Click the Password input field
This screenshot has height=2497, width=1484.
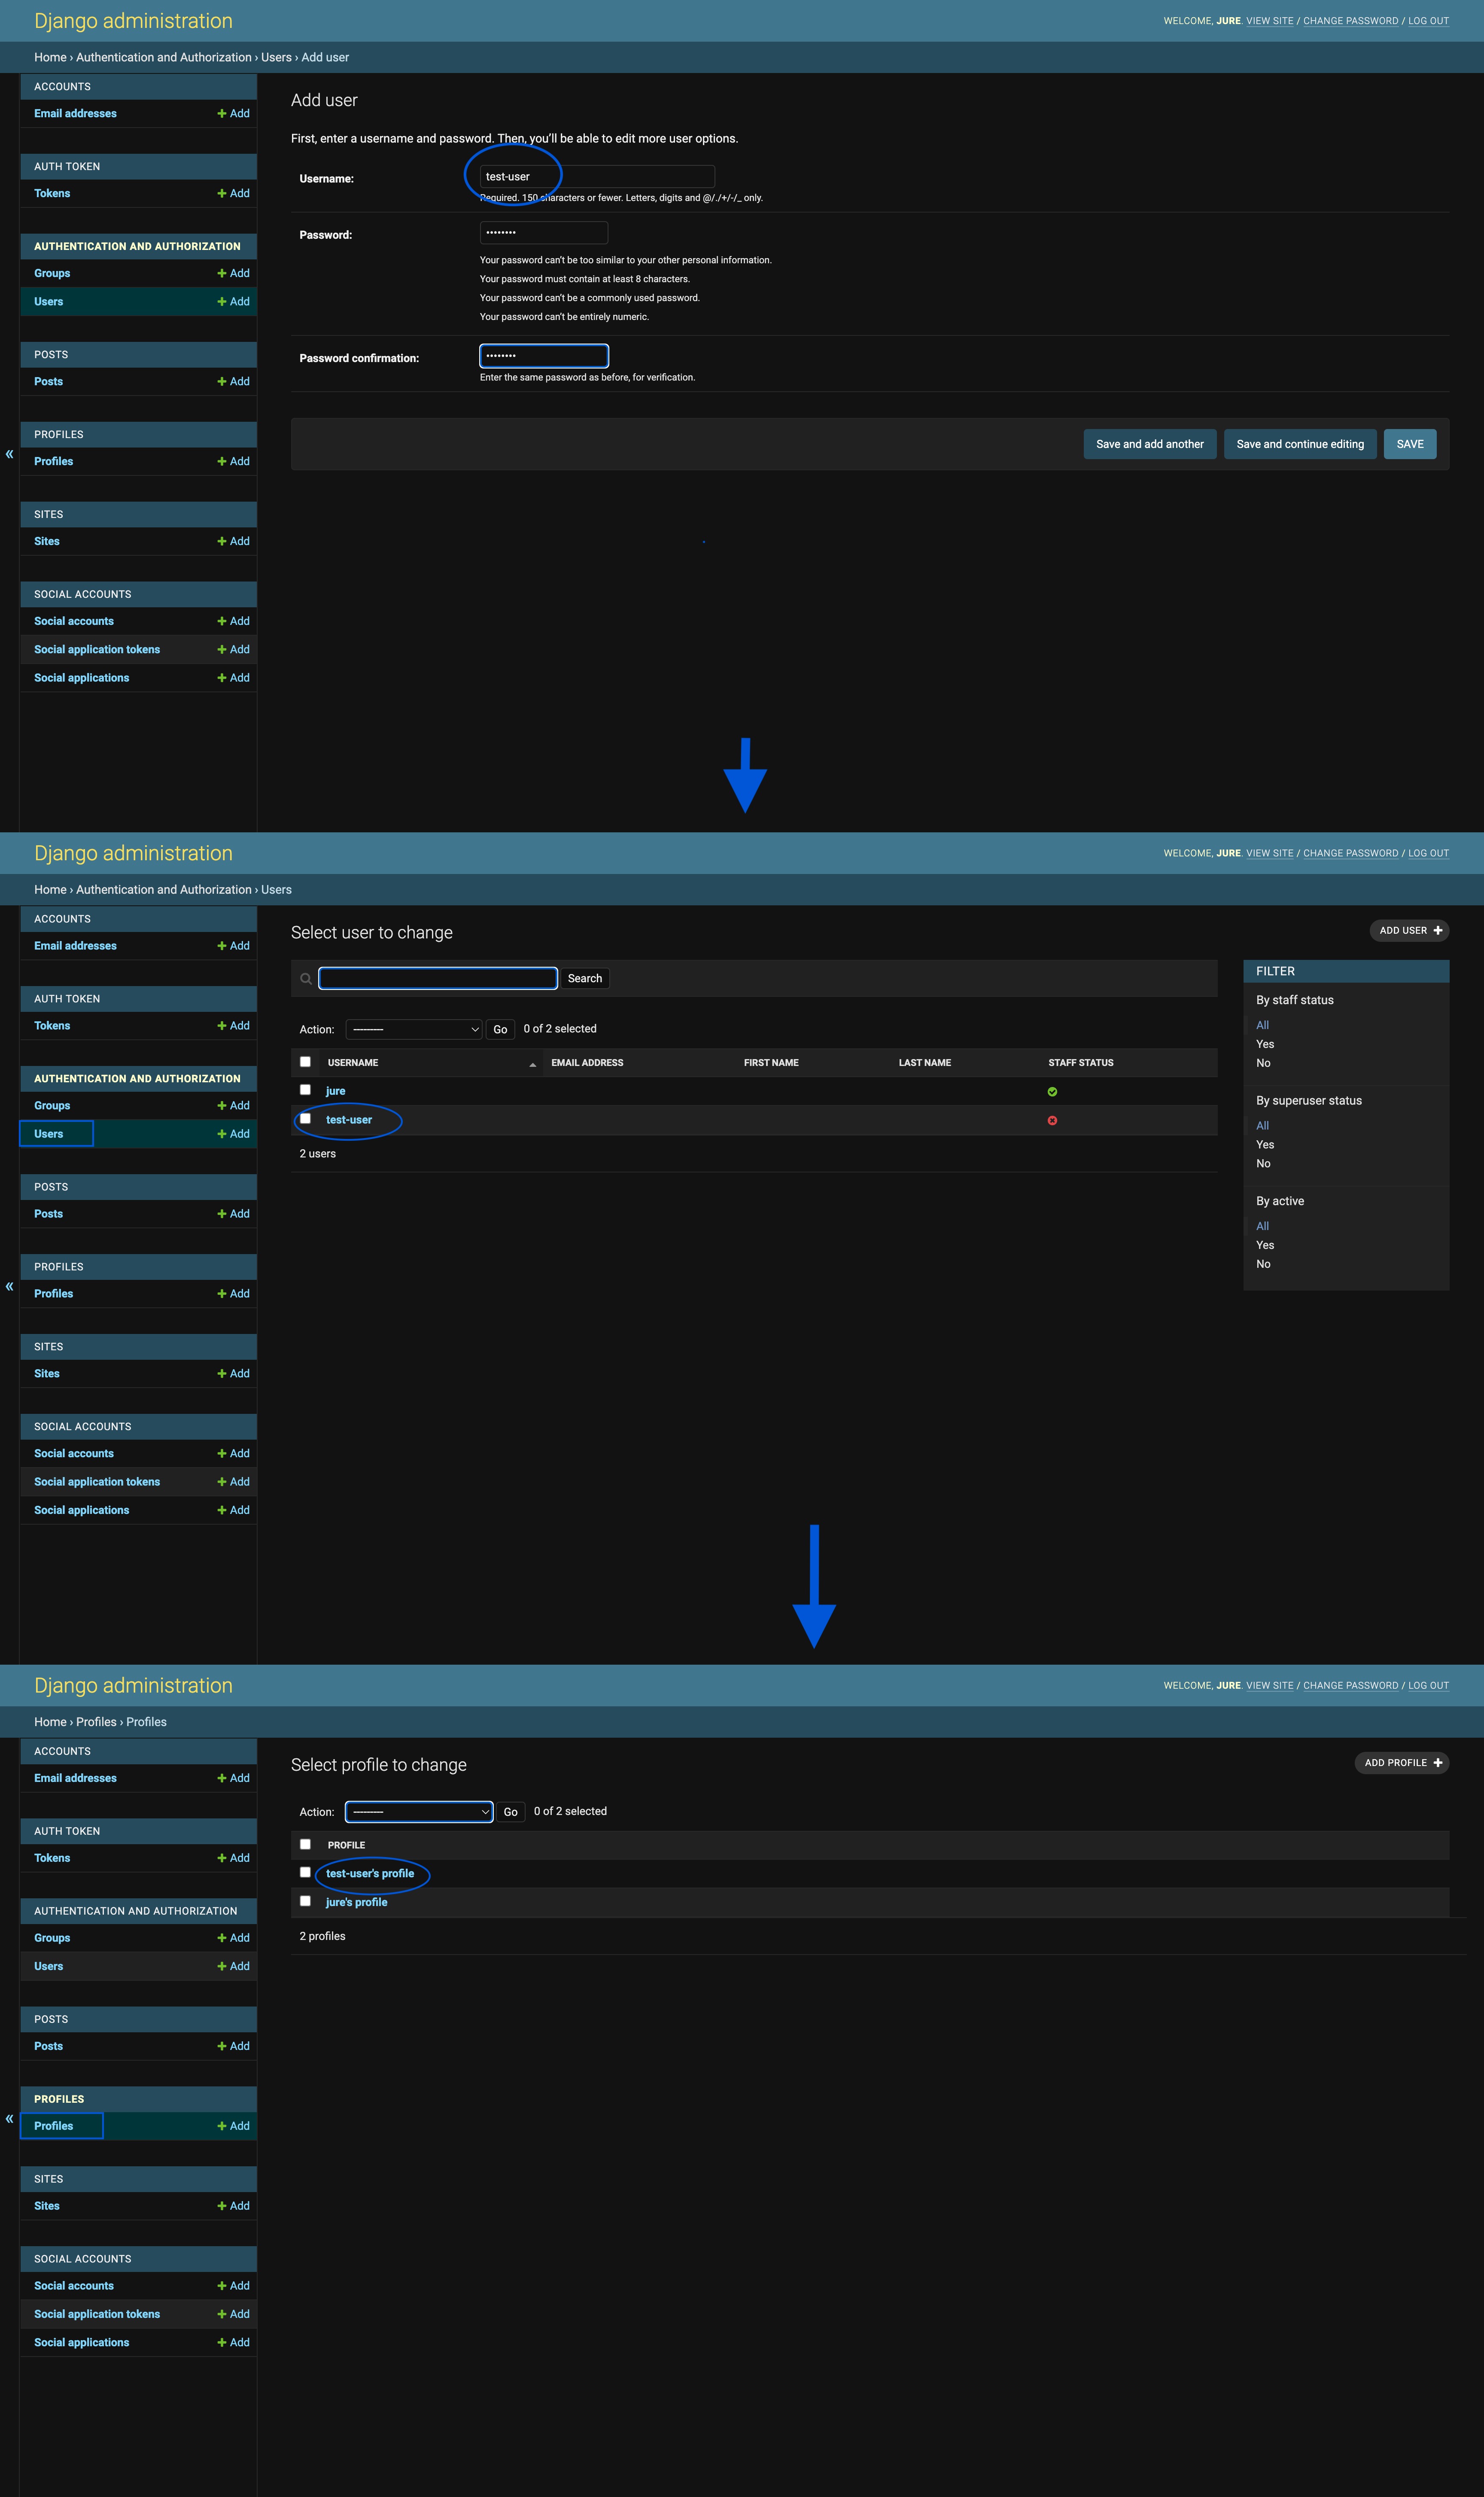pyautogui.click(x=544, y=233)
